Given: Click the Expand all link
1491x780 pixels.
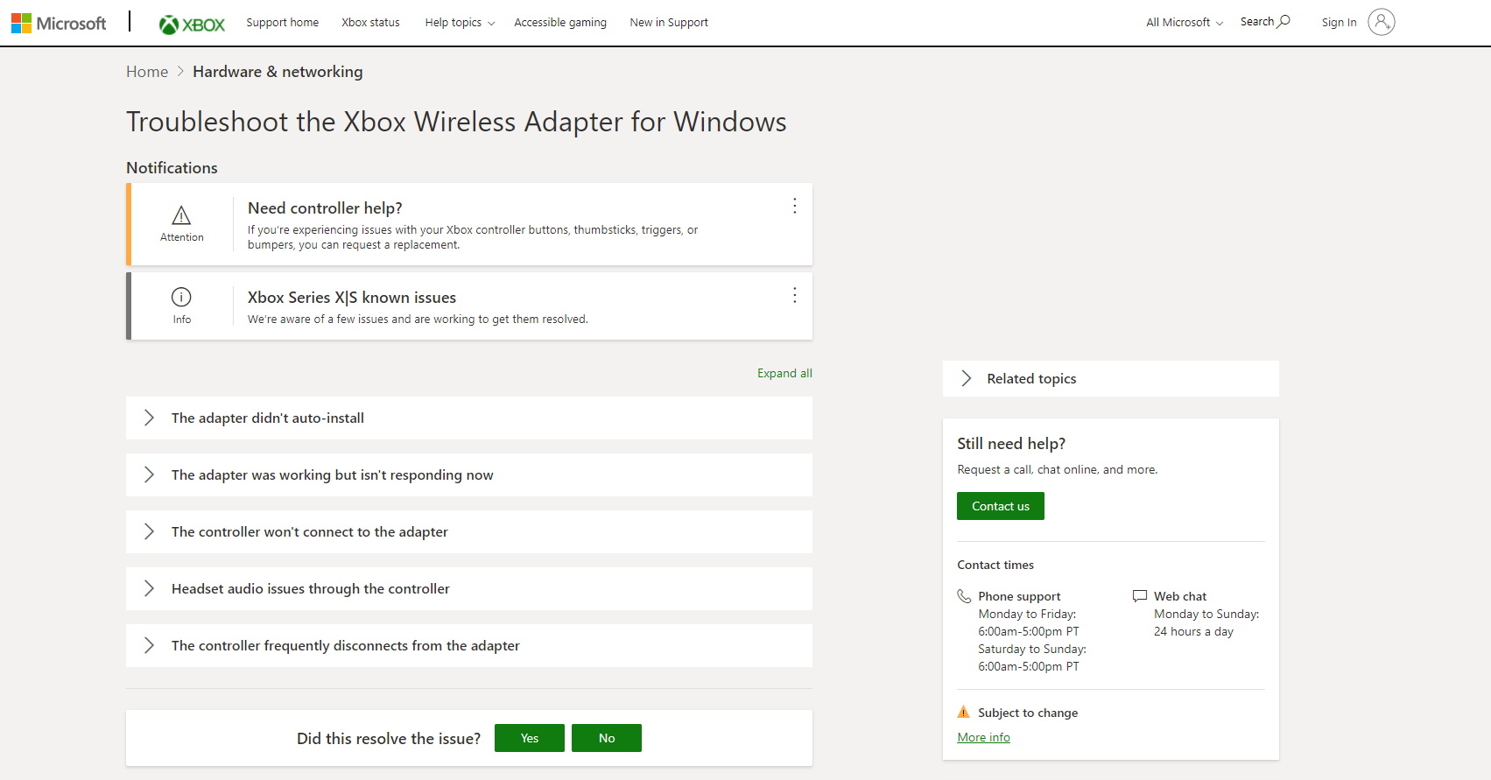Looking at the screenshot, I should click(784, 373).
